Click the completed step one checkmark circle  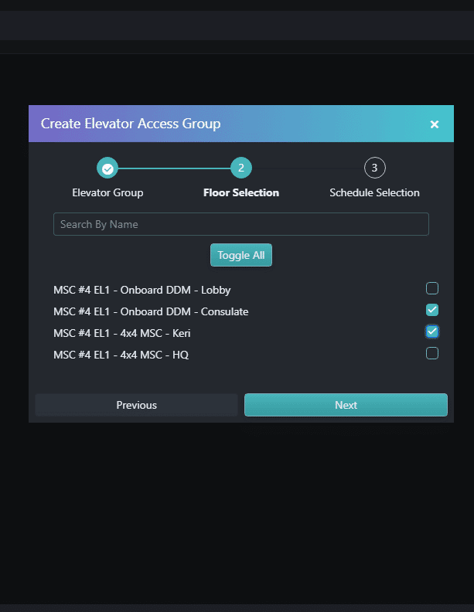pos(107,168)
